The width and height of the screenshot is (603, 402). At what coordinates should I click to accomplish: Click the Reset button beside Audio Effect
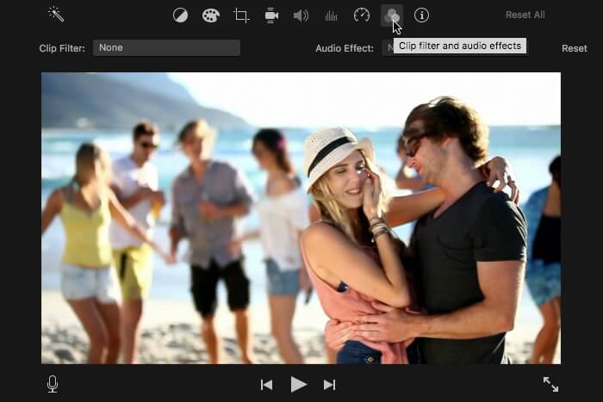pos(575,48)
